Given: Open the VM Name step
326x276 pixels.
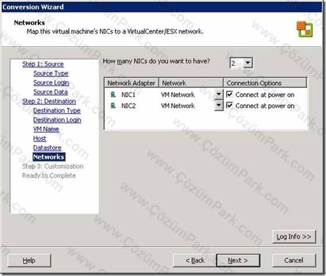Looking at the screenshot, I should (46, 129).
